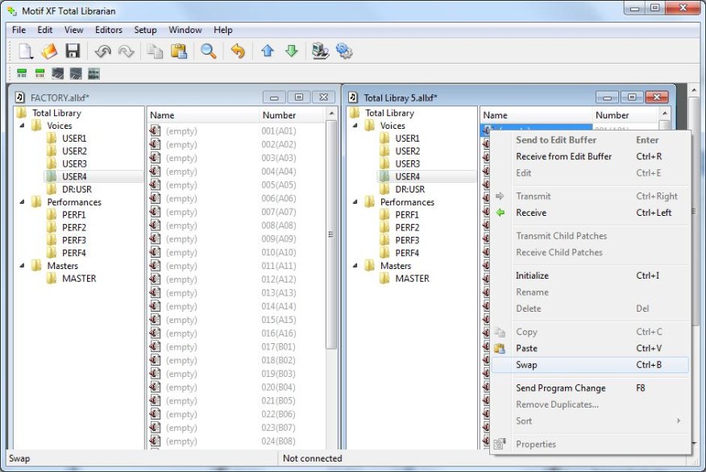Open the Window menu
This screenshot has height=472, width=706.
pos(185,30)
